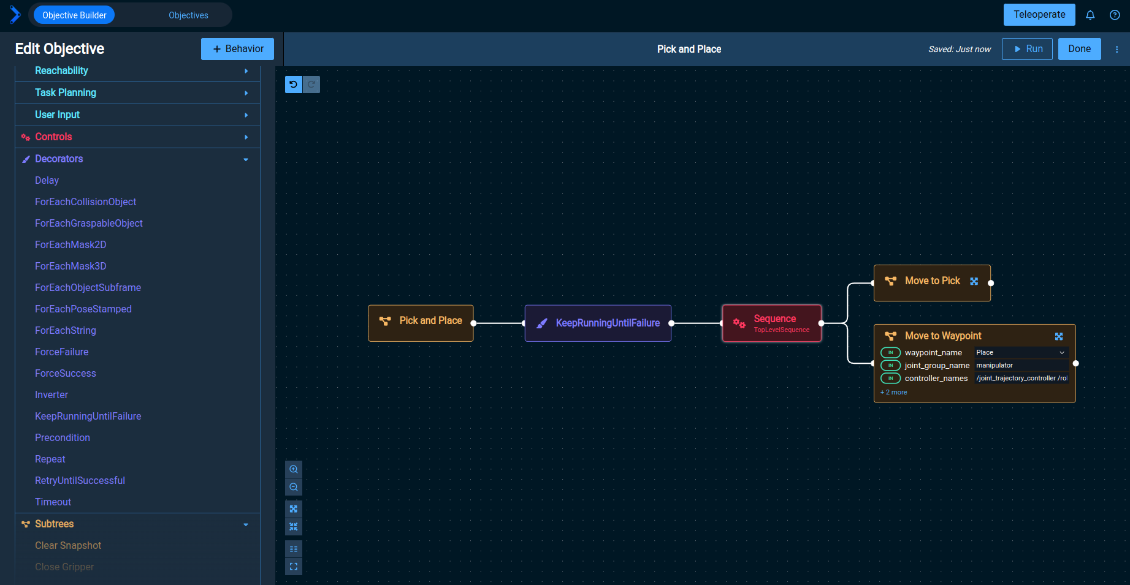Open the help question-mark icon
The width and height of the screenshot is (1130, 585).
[x=1115, y=15]
